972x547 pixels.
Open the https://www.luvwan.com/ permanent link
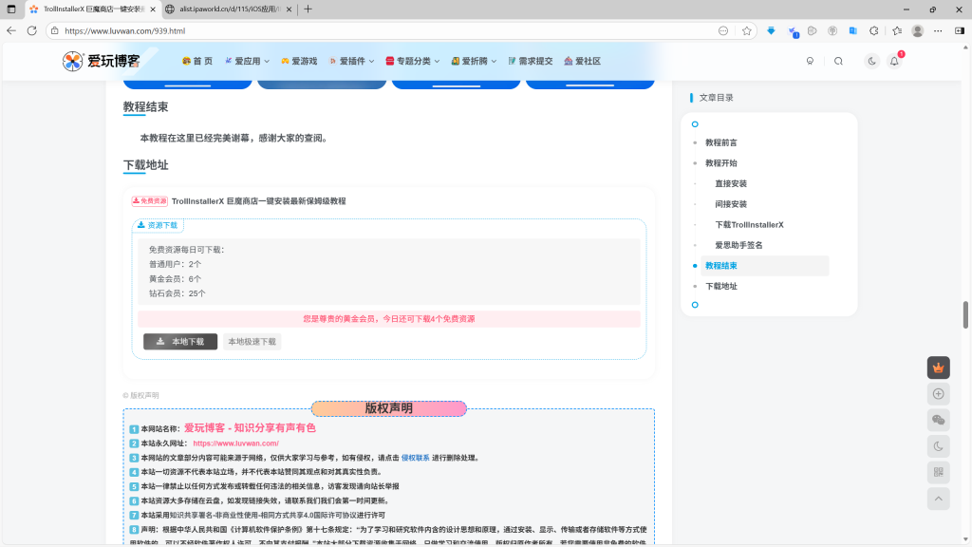(235, 443)
